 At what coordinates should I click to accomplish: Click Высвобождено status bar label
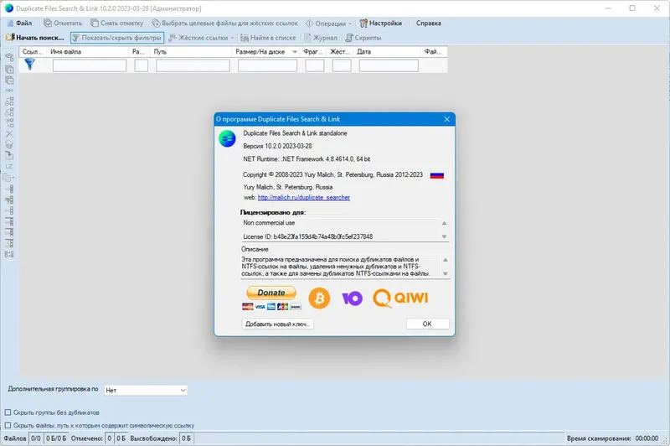click(x=153, y=438)
